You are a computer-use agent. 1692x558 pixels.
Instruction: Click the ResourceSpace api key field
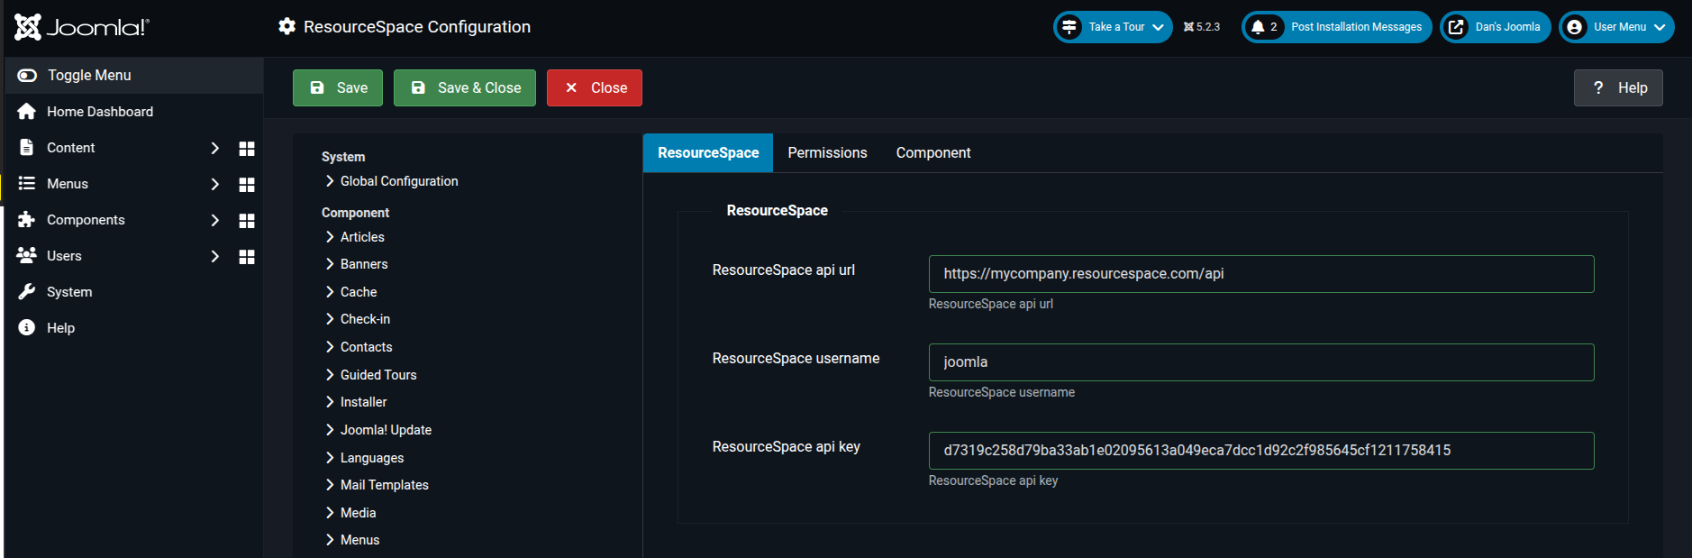(x=1261, y=451)
